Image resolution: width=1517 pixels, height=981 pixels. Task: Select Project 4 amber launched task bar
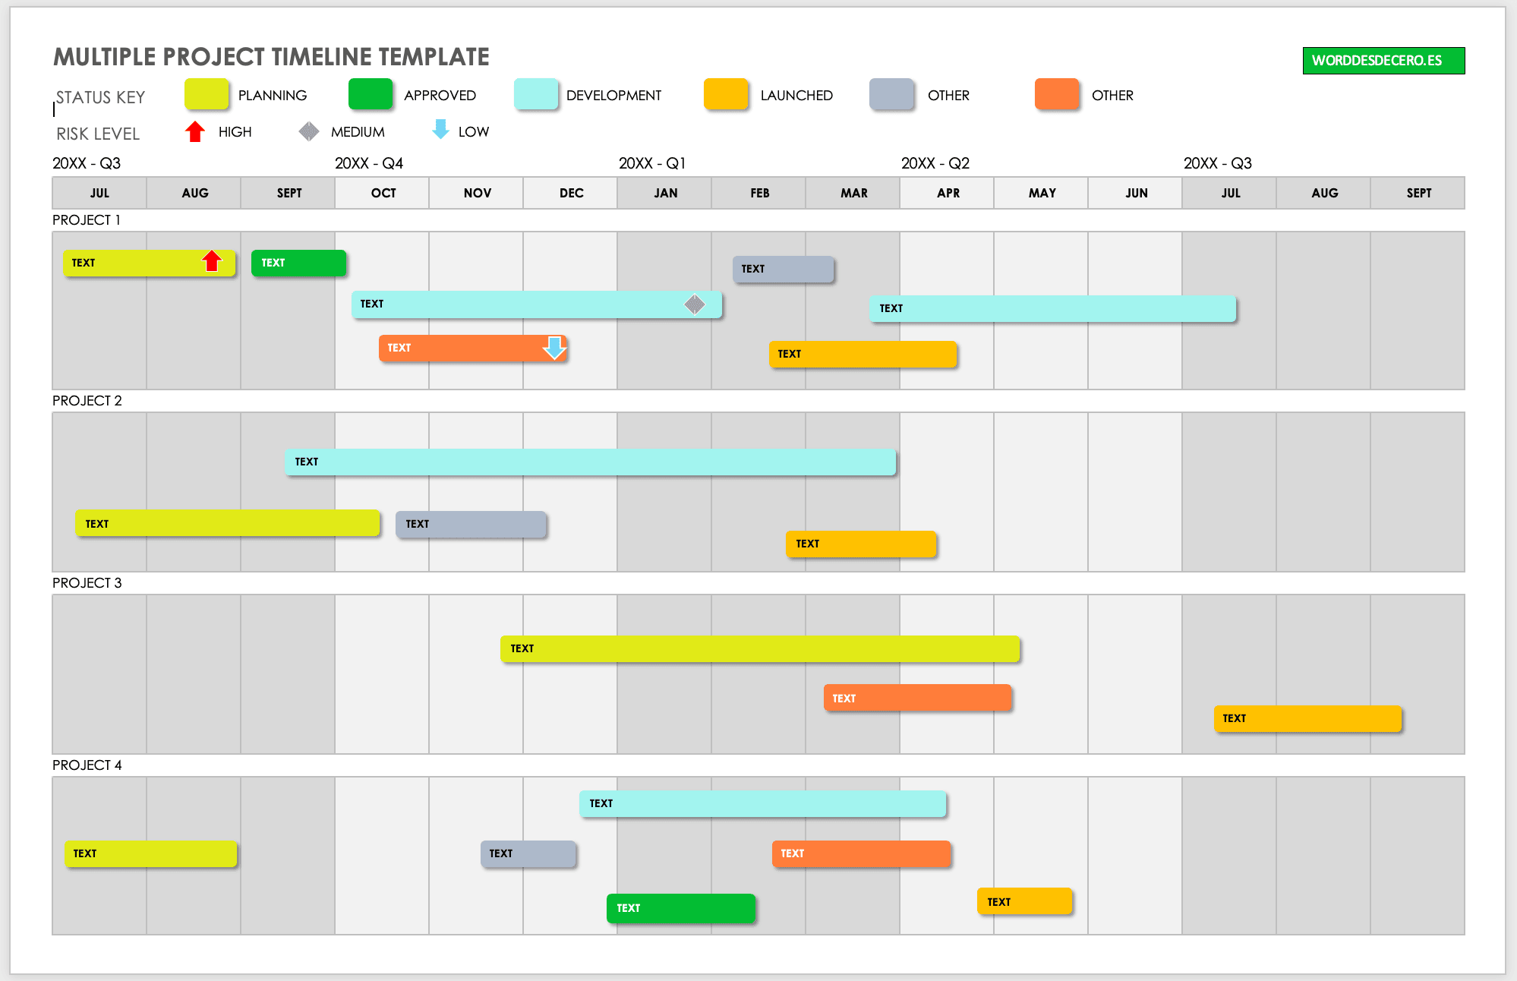(1024, 901)
